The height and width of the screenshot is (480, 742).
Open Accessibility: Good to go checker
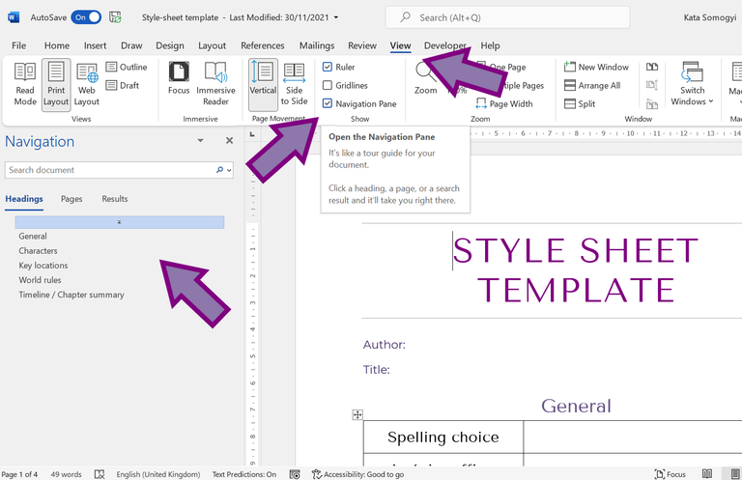(x=357, y=474)
